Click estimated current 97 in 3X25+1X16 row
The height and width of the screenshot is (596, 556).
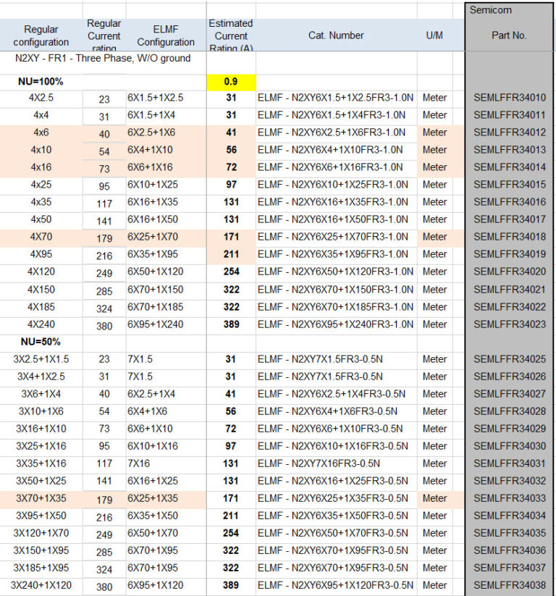point(231,446)
